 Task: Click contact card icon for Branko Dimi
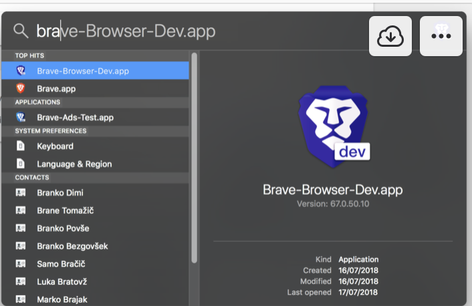coord(21,192)
